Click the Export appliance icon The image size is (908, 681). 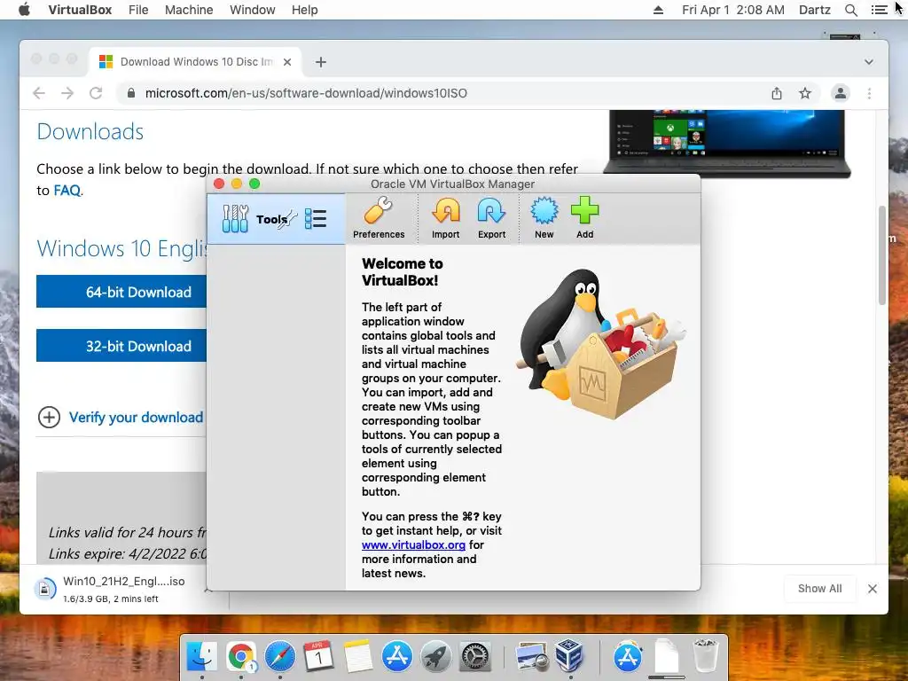[491, 218]
